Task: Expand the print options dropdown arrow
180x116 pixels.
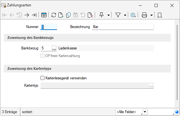Action: [x=151, y=15]
